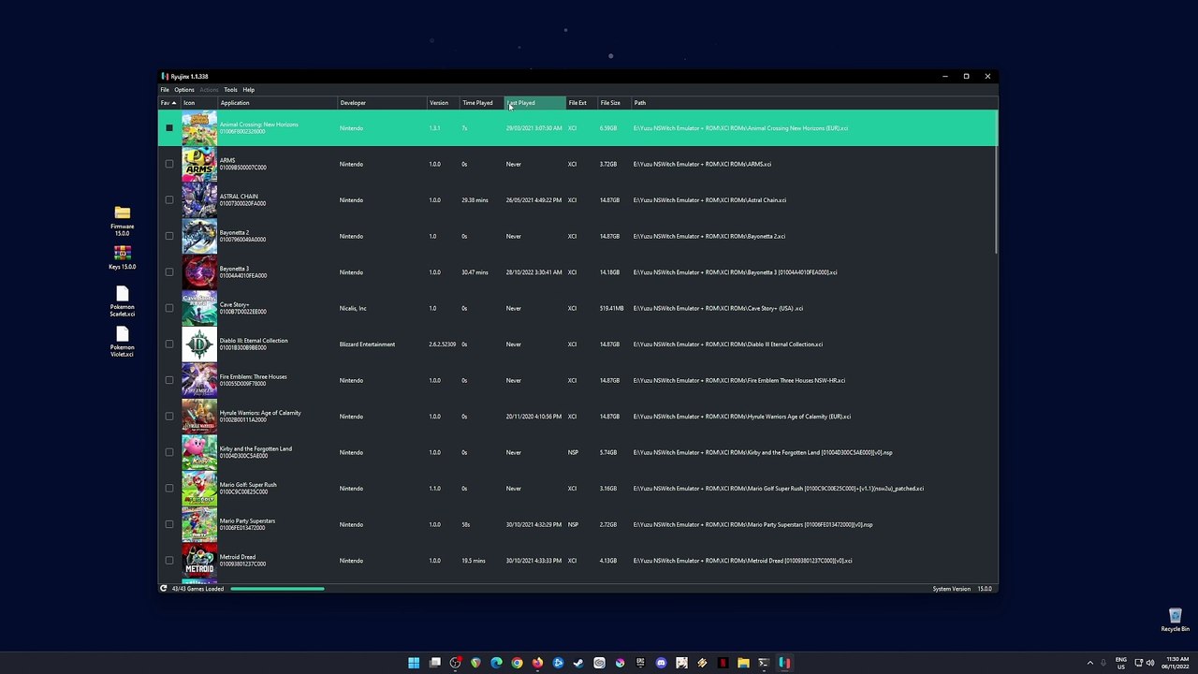Click the volume icon in system tray
1198x674 pixels.
pyautogui.click(x=1150, y=663)
